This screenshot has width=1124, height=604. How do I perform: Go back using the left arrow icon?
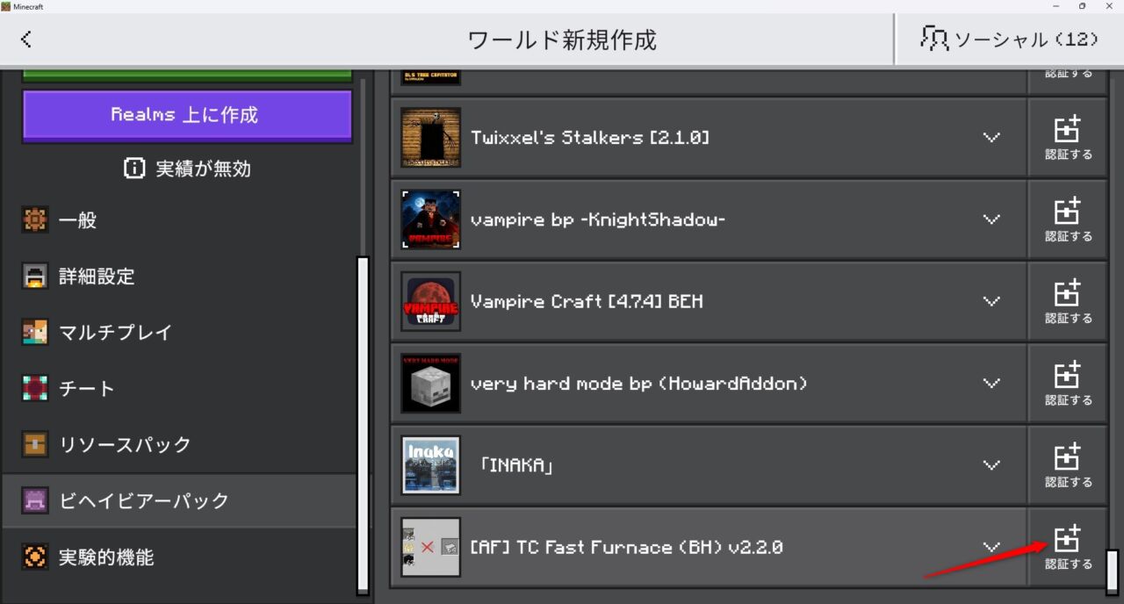tap(26, 40)
